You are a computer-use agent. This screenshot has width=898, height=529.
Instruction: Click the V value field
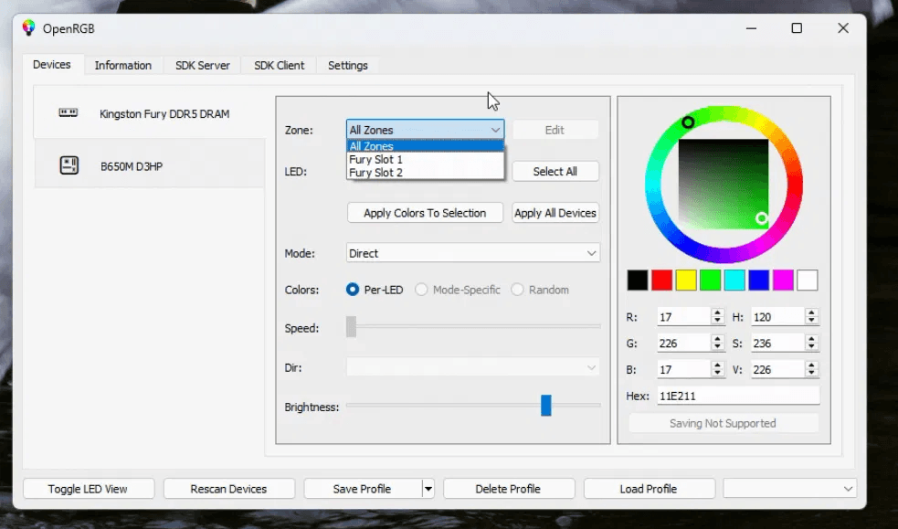tap(778, 369)
